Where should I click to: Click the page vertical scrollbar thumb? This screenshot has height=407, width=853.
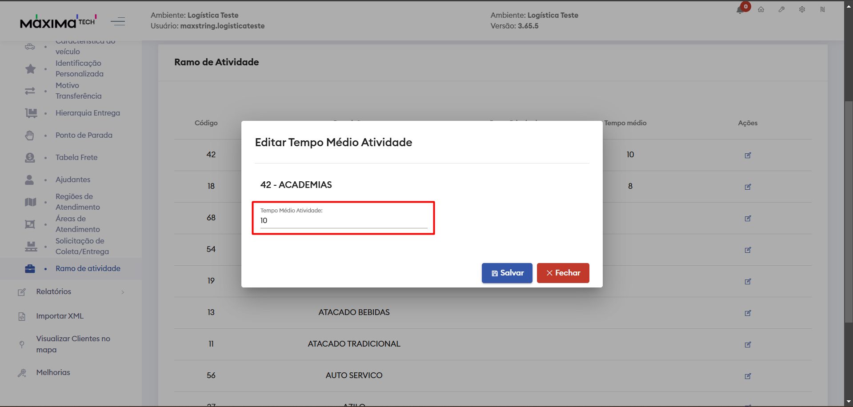coord(849,211)
